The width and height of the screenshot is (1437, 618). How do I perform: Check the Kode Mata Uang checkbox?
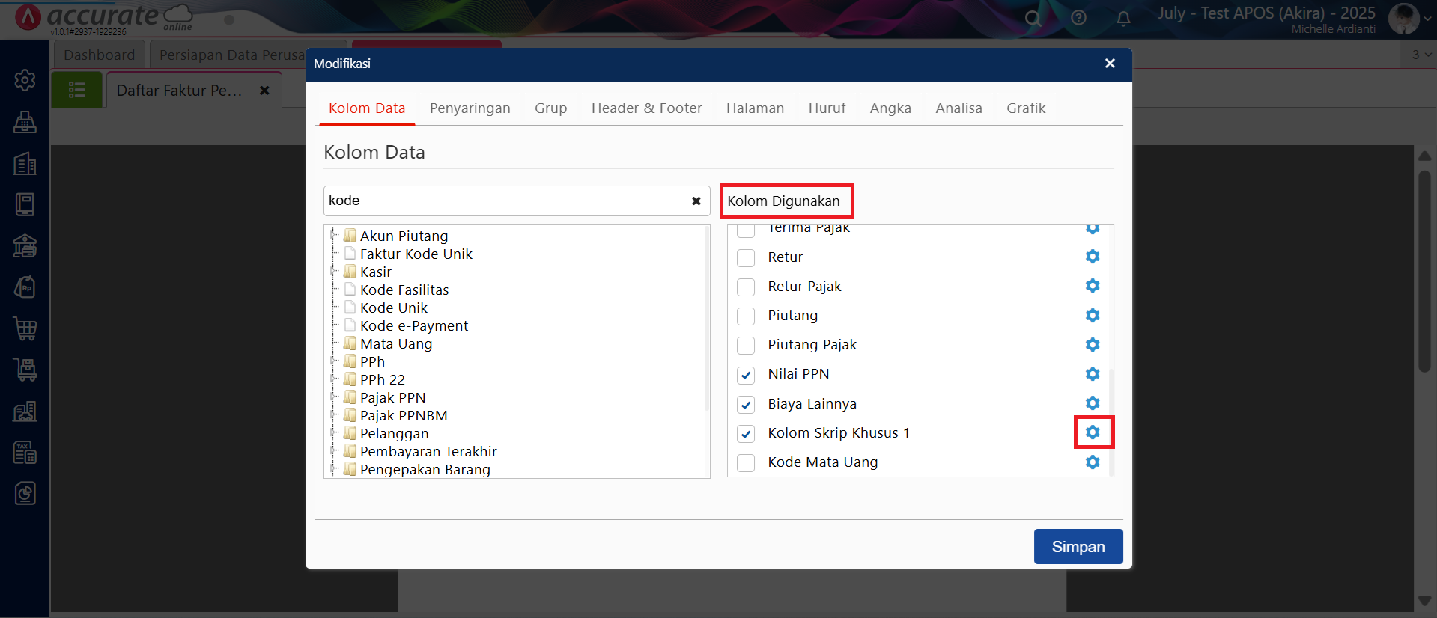(x=746, y=463)
